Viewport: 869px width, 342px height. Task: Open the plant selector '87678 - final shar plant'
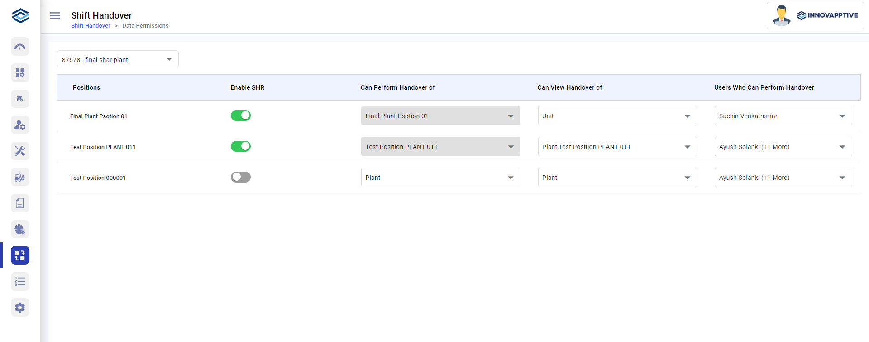tap(118, 59)
